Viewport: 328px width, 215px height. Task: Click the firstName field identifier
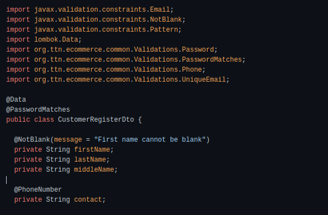tap(92, 149)
